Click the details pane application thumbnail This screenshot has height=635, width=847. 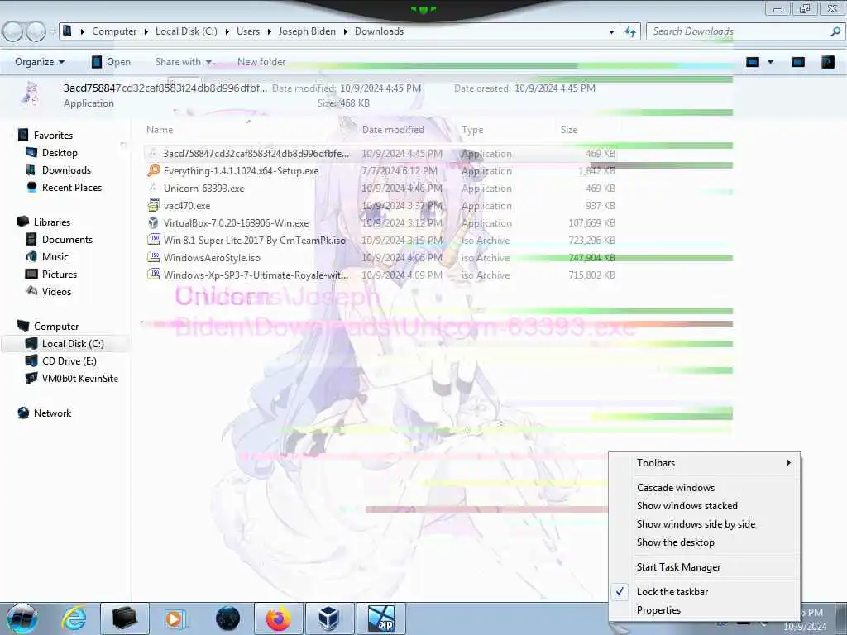point(31,94)
